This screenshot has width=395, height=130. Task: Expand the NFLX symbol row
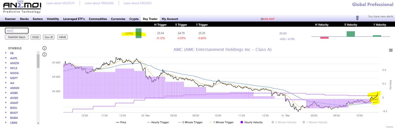click(6, 68)
